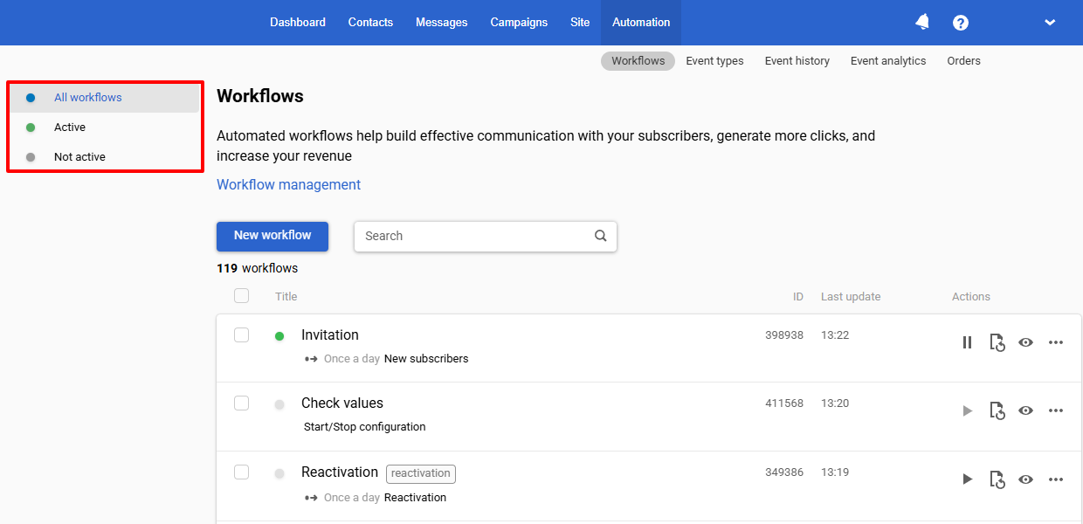Viewport: 1083px width, 524px height.
Task: Click the ID 398938 cell
Action: [784, 335]
